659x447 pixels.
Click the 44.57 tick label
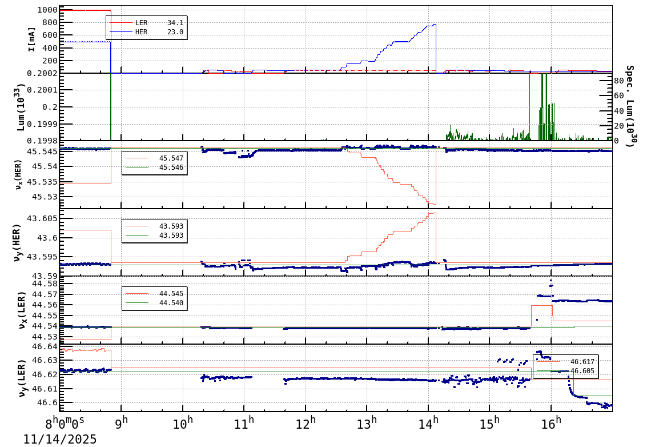pos(45,295)
